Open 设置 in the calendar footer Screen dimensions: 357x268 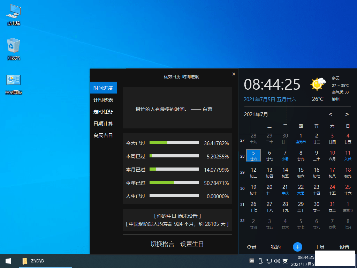pos(344,247)
